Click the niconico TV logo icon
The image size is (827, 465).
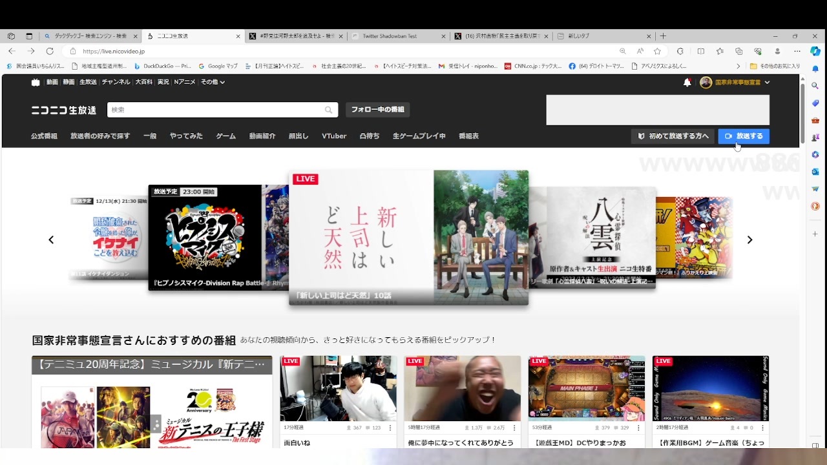36,82
